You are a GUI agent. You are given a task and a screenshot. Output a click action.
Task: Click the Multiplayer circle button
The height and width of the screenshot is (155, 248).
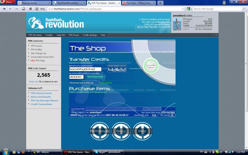coord(100,131)
